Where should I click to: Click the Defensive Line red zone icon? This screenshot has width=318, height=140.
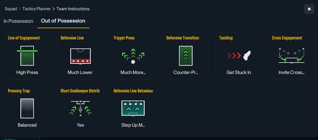pos(80,57)
